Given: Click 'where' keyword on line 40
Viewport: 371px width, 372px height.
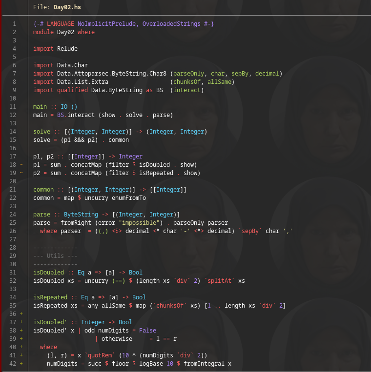Looking at the screenshot, I should (48, 347).
